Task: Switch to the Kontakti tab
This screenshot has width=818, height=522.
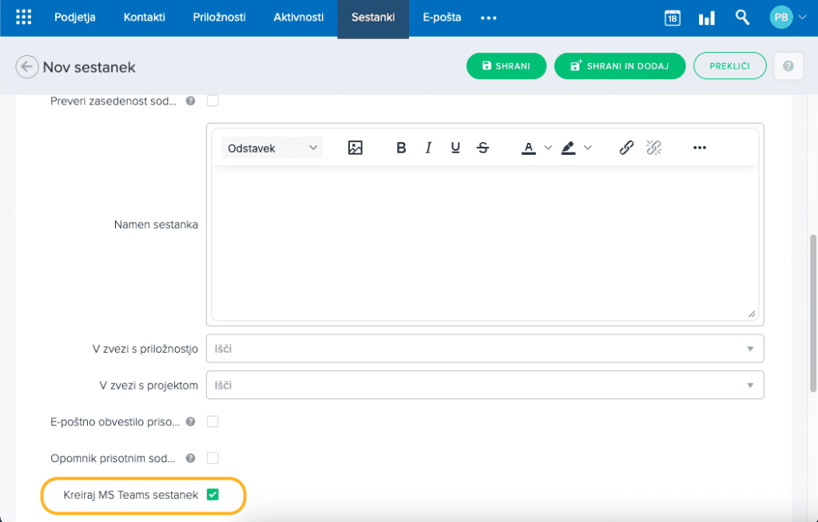Action: [x=144, y=18]
